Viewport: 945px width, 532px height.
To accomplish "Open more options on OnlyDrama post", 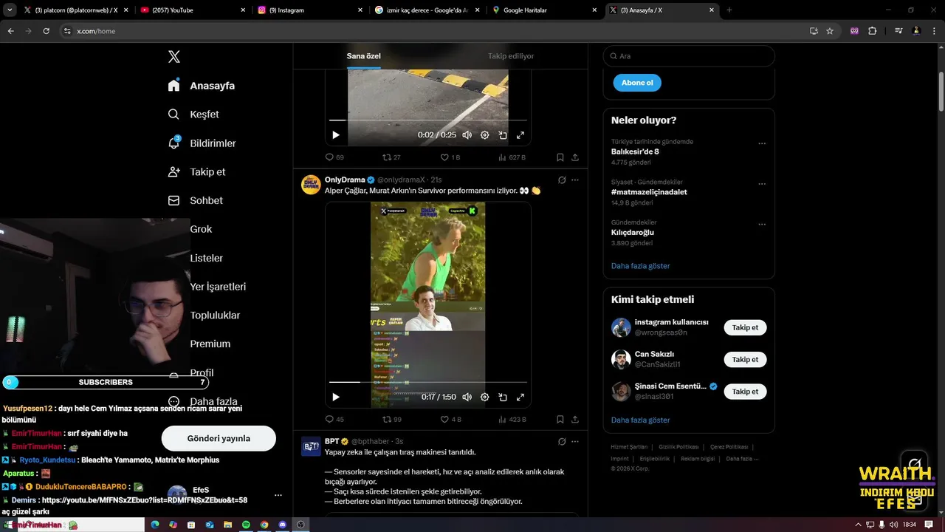I will point(575,180).
